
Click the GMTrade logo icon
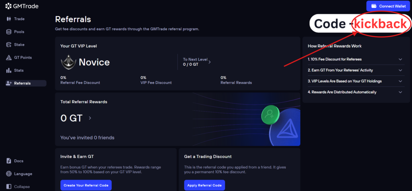click(x=8, y=6)
